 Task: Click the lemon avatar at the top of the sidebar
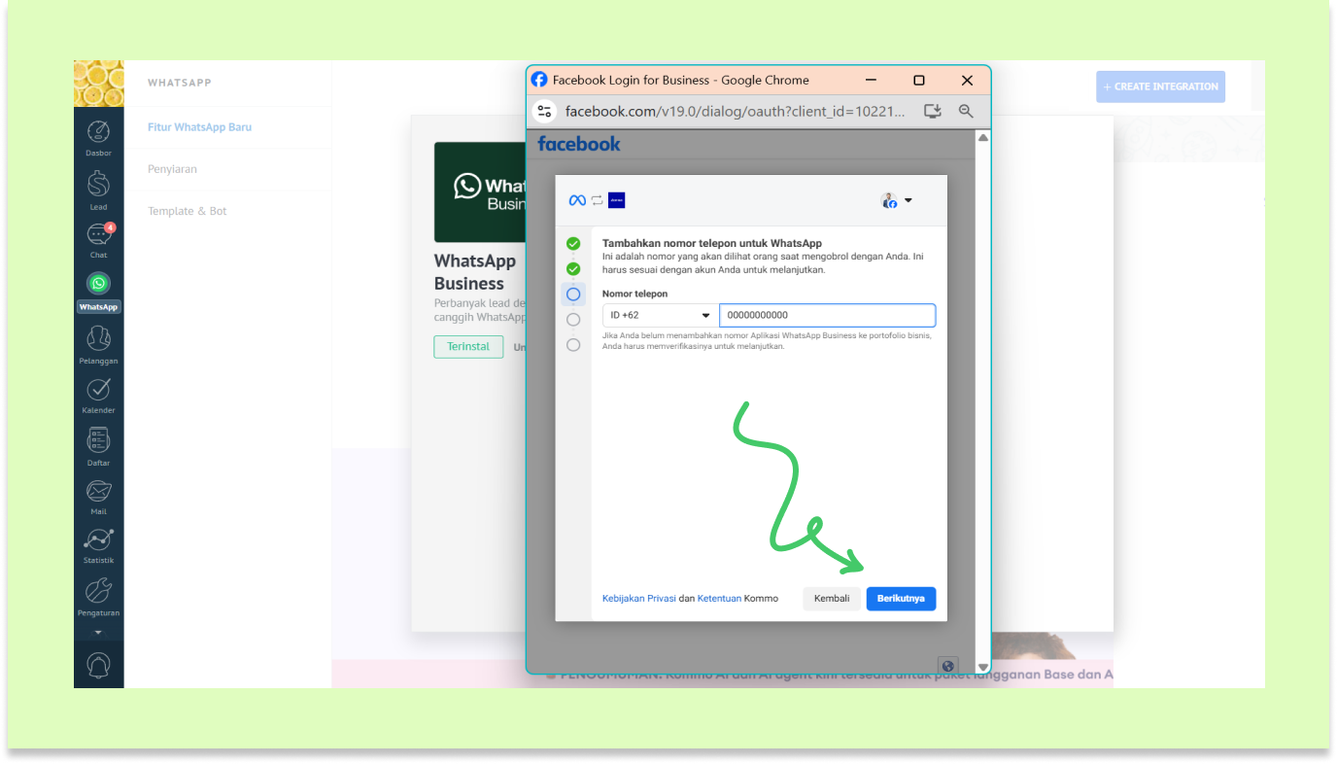[98, 84]
